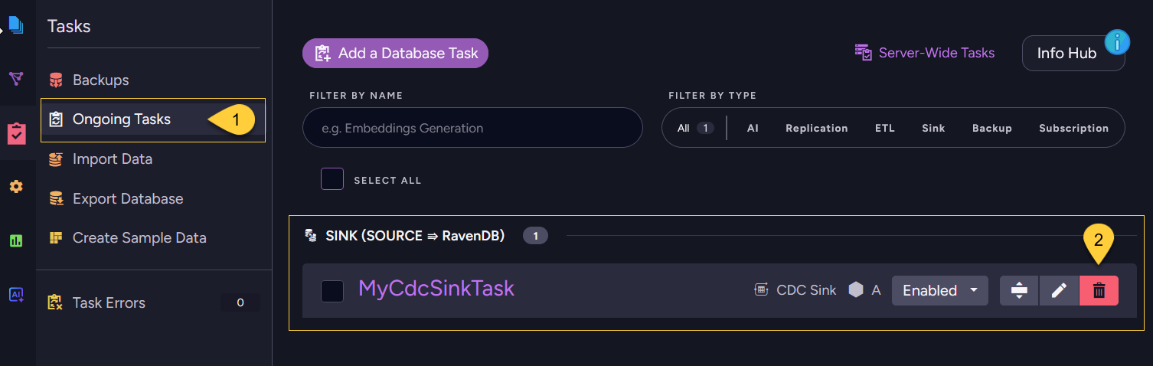This screenshot has width=1153, height=366.
Task: Click Backups database icon
Action: [x=56, y=80]
